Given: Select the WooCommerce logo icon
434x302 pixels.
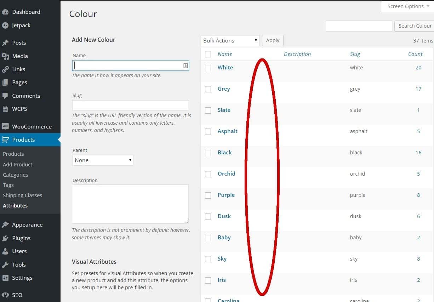Looking at the screenshot, I should pyautogui.click(x=5, y=126).
